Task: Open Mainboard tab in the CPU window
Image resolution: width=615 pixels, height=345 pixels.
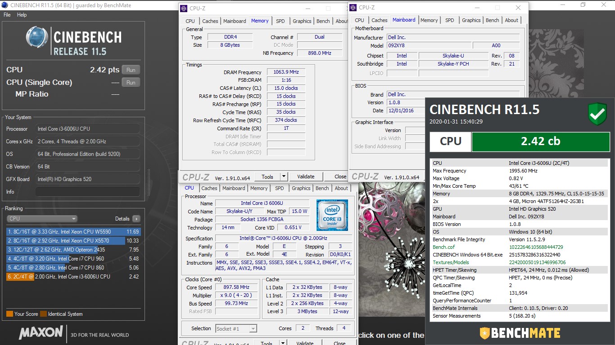Action: [234, 188]
